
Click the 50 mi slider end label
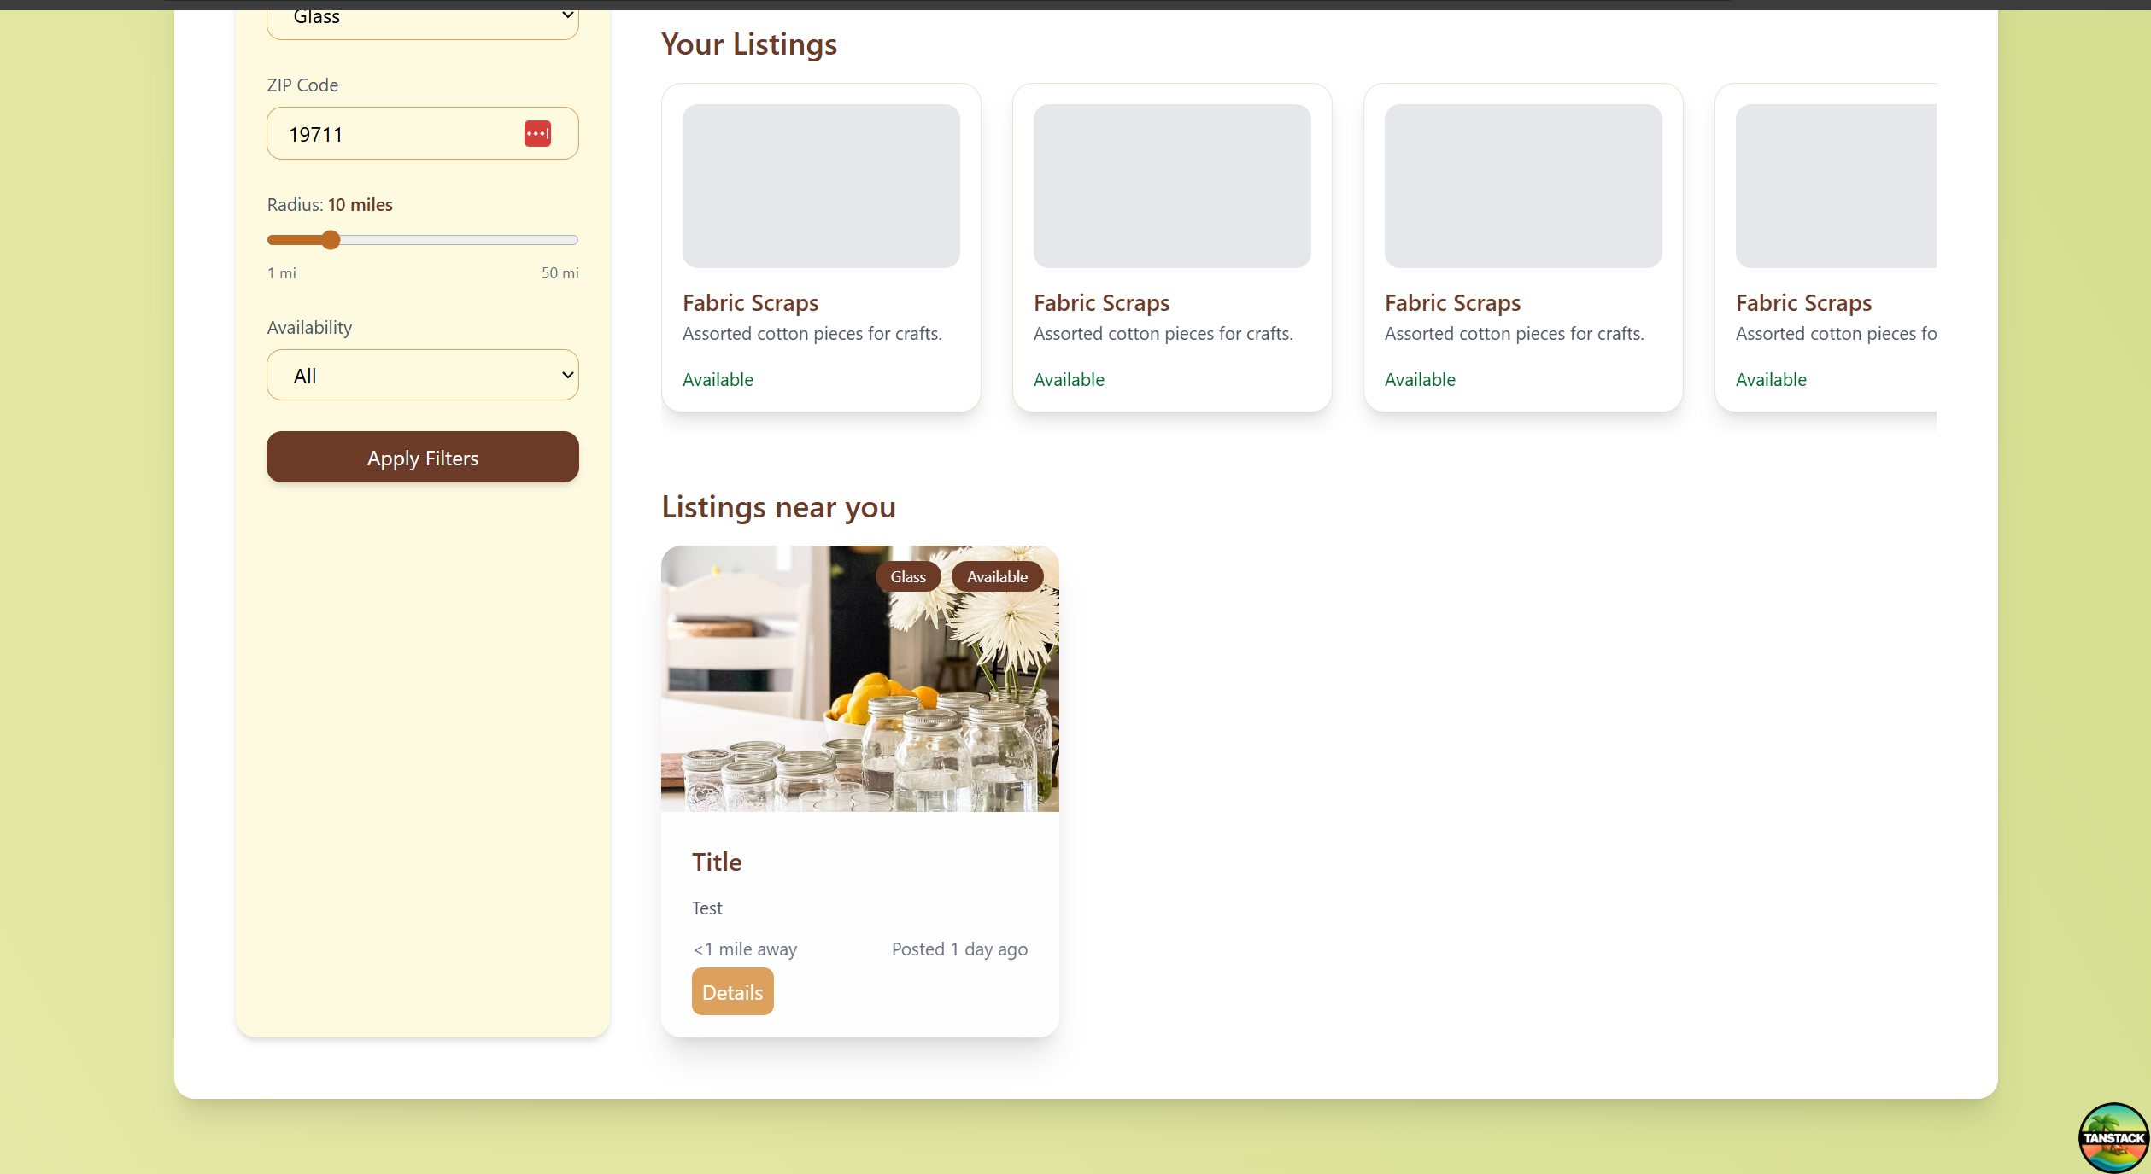[x=560, y=273]
